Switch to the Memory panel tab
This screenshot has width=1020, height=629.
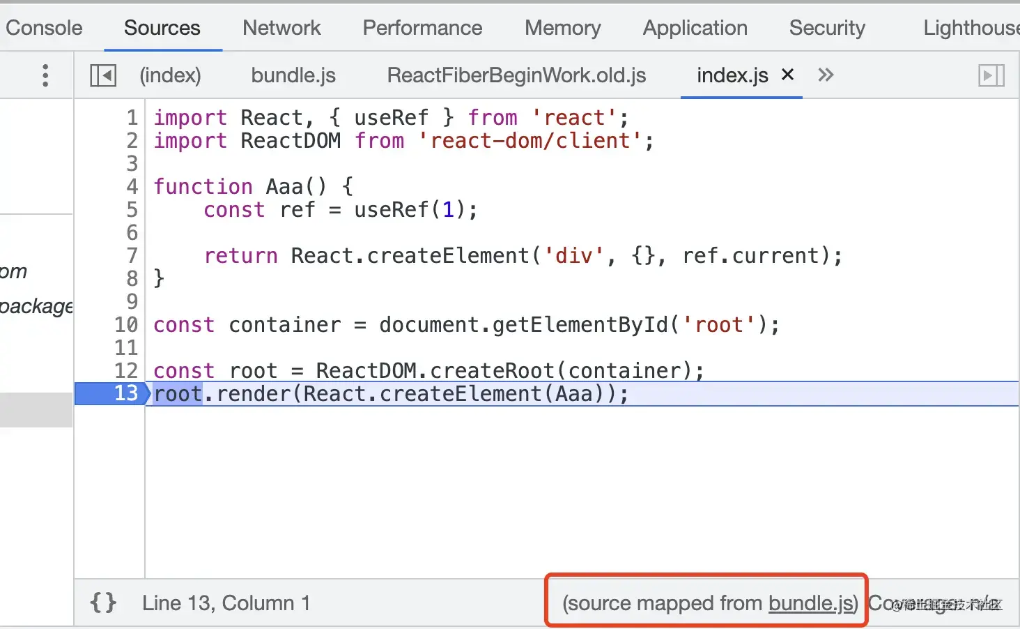pos(562,28)
